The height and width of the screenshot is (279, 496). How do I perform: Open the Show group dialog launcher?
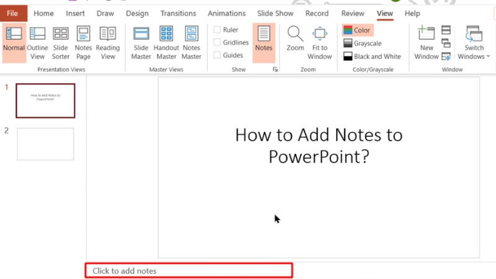(275, 69)
